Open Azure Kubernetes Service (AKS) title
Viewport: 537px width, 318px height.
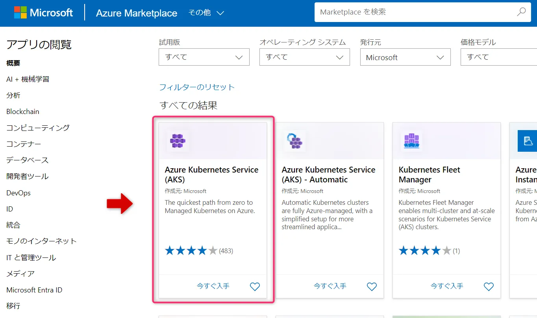(x=211, y=175)
